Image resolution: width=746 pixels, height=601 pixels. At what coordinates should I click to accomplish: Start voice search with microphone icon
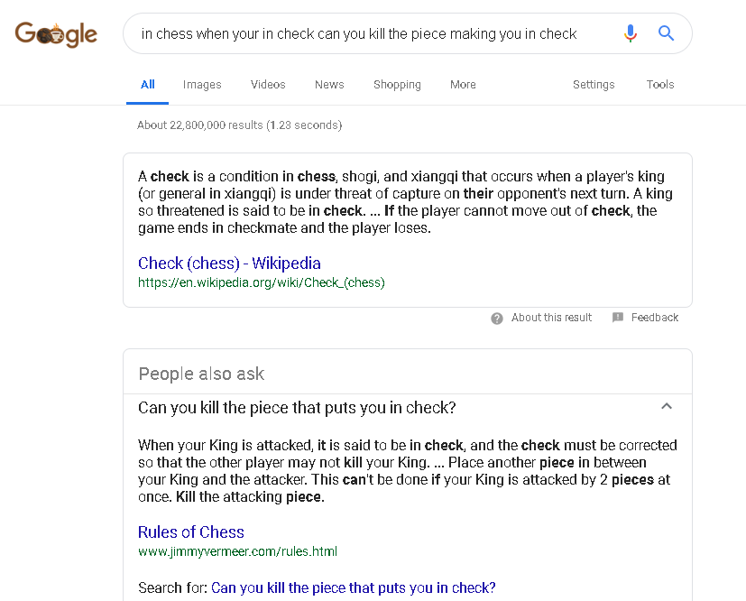click(631, 34)
